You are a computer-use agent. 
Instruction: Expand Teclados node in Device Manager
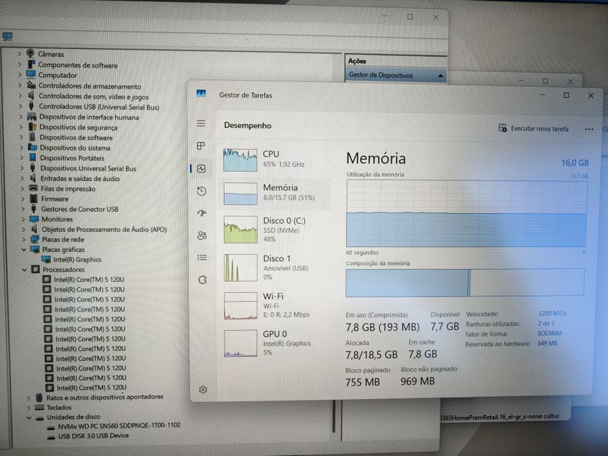point(28,408)
